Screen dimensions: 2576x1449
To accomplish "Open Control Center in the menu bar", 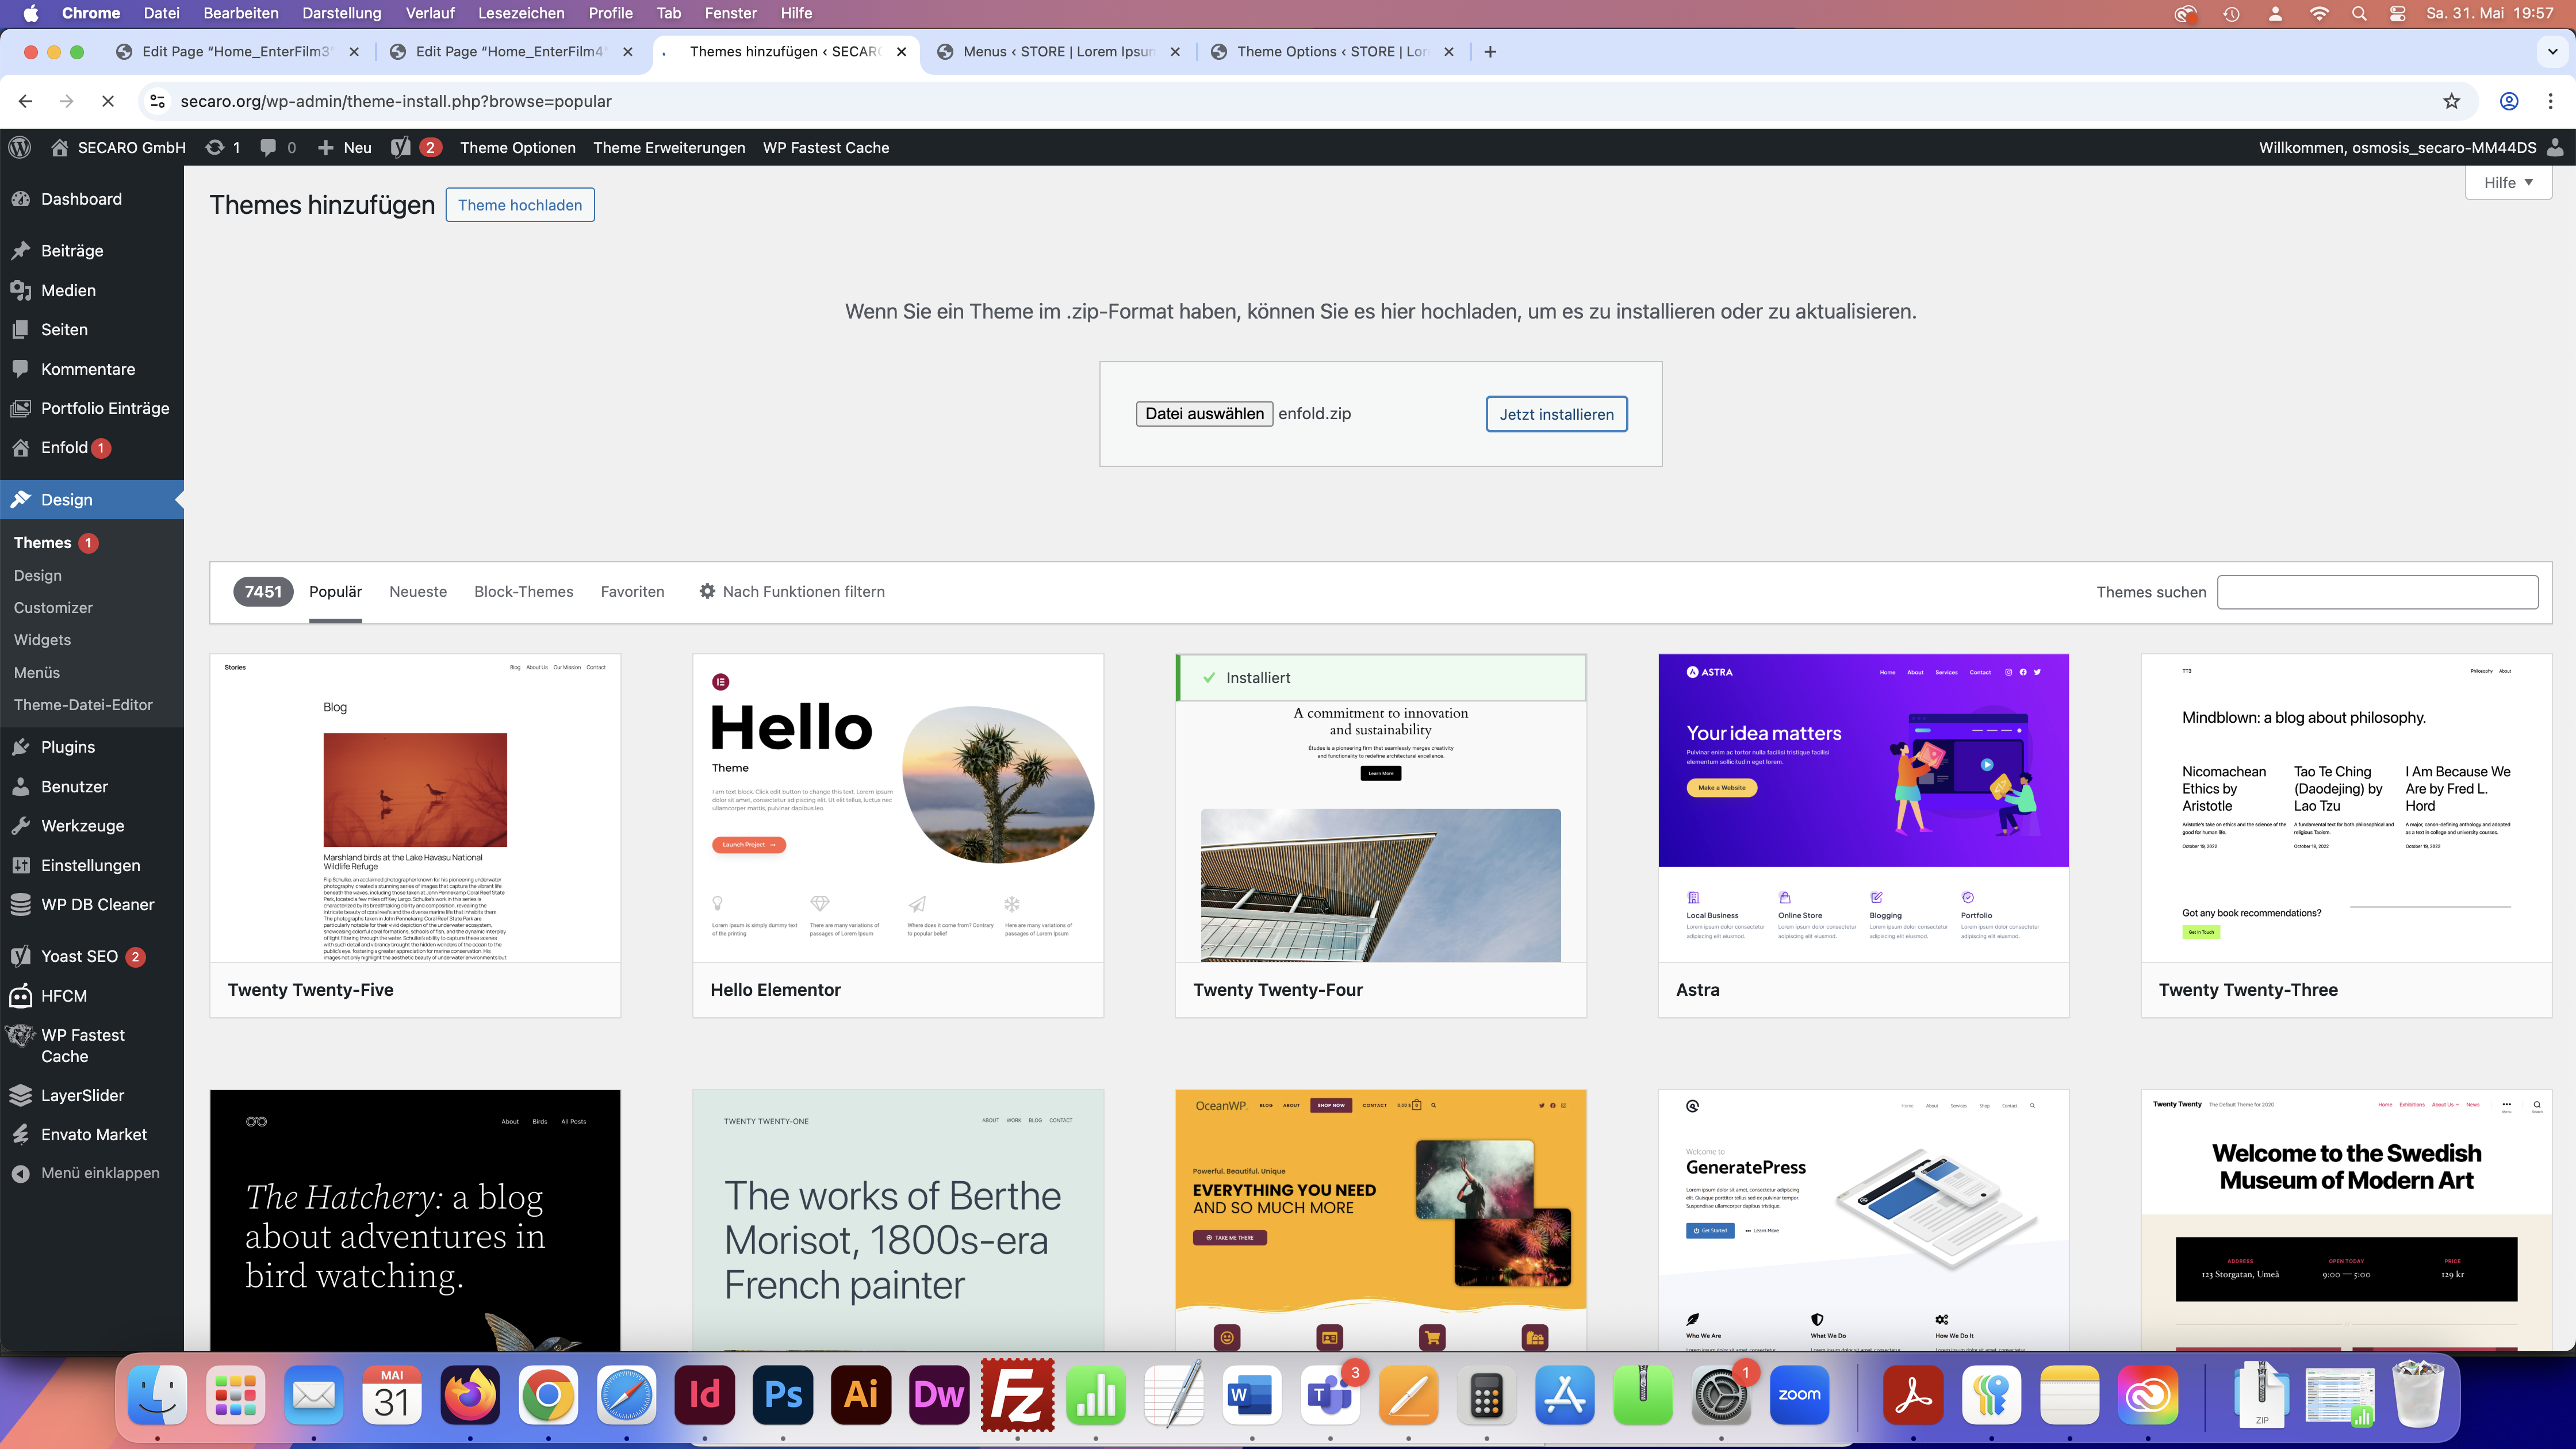I will tap(2398, 13).
